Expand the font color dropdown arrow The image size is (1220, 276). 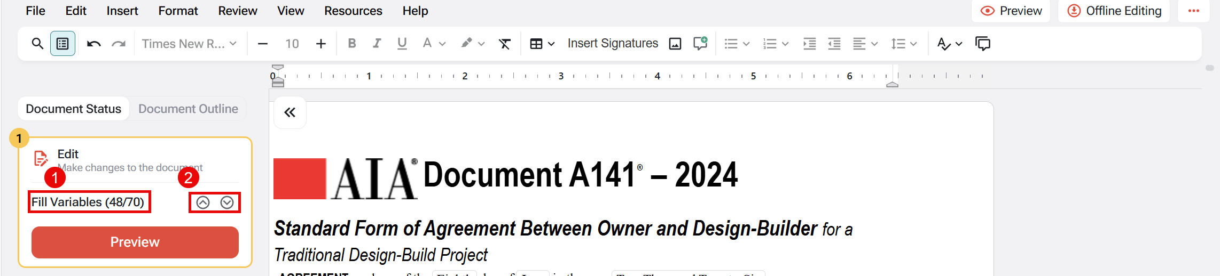pos(442,44)
